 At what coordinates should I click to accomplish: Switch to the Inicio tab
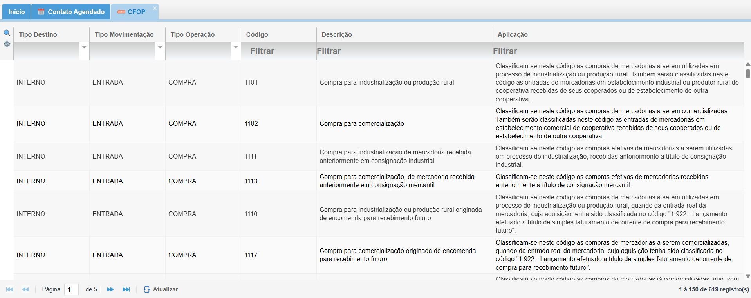(x=16, y=12)
